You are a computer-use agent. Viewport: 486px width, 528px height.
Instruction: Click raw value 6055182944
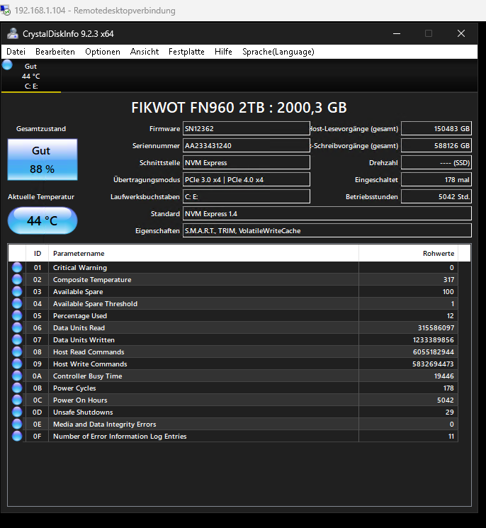pyautogui.click(x=433, y=352)
